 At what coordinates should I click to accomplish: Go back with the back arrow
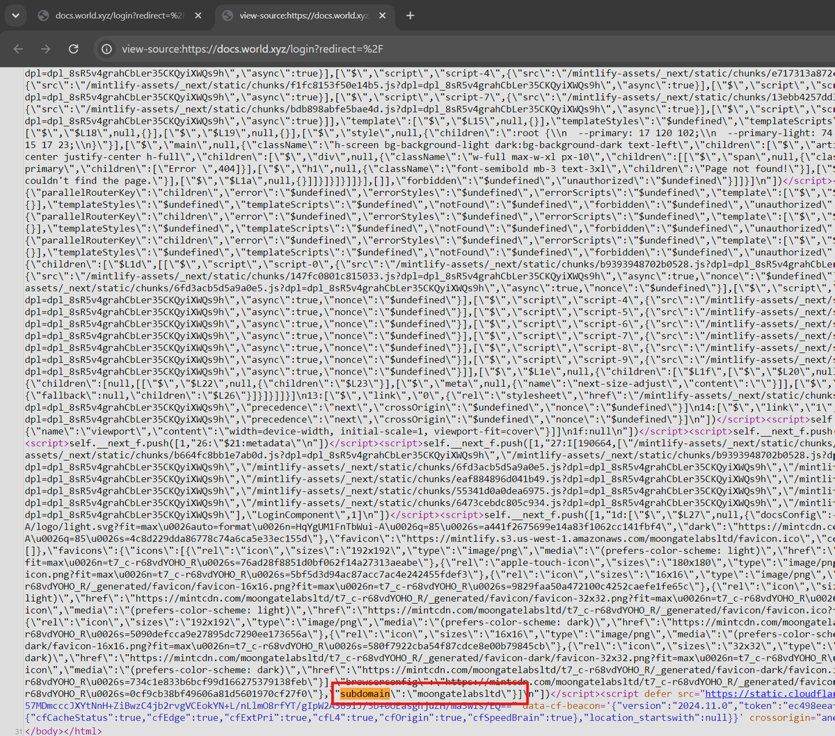coord(18,49)
